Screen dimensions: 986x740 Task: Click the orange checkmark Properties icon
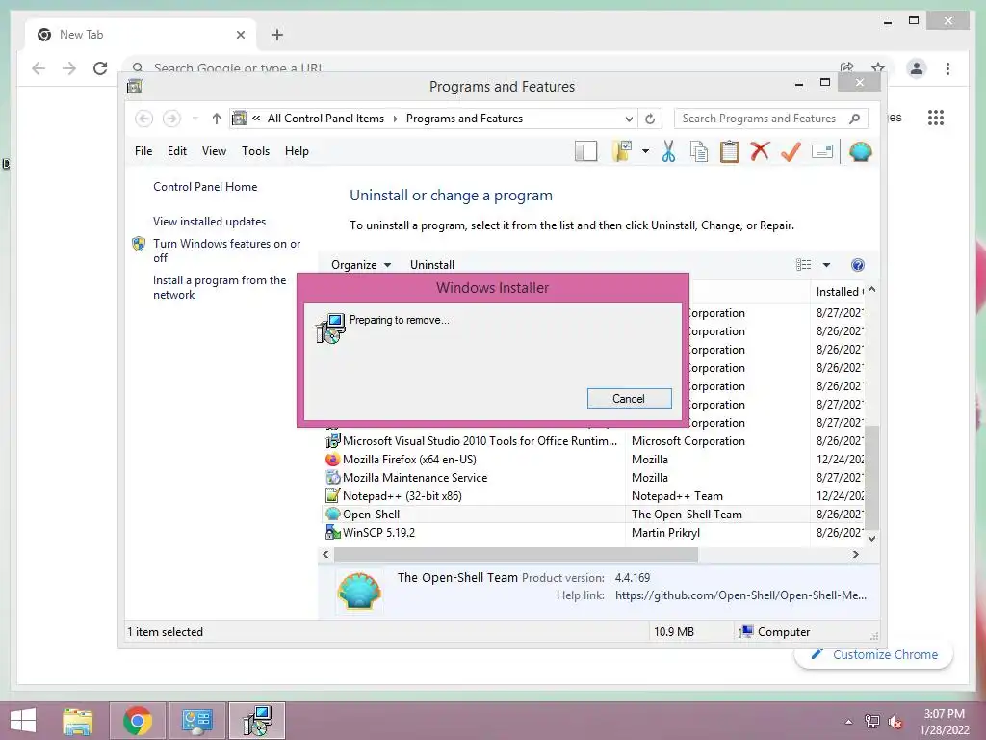(x=791, y=151)
